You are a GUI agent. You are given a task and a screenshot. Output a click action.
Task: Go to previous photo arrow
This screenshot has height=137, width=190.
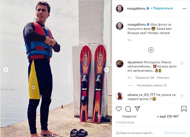(x=6, y=70)
